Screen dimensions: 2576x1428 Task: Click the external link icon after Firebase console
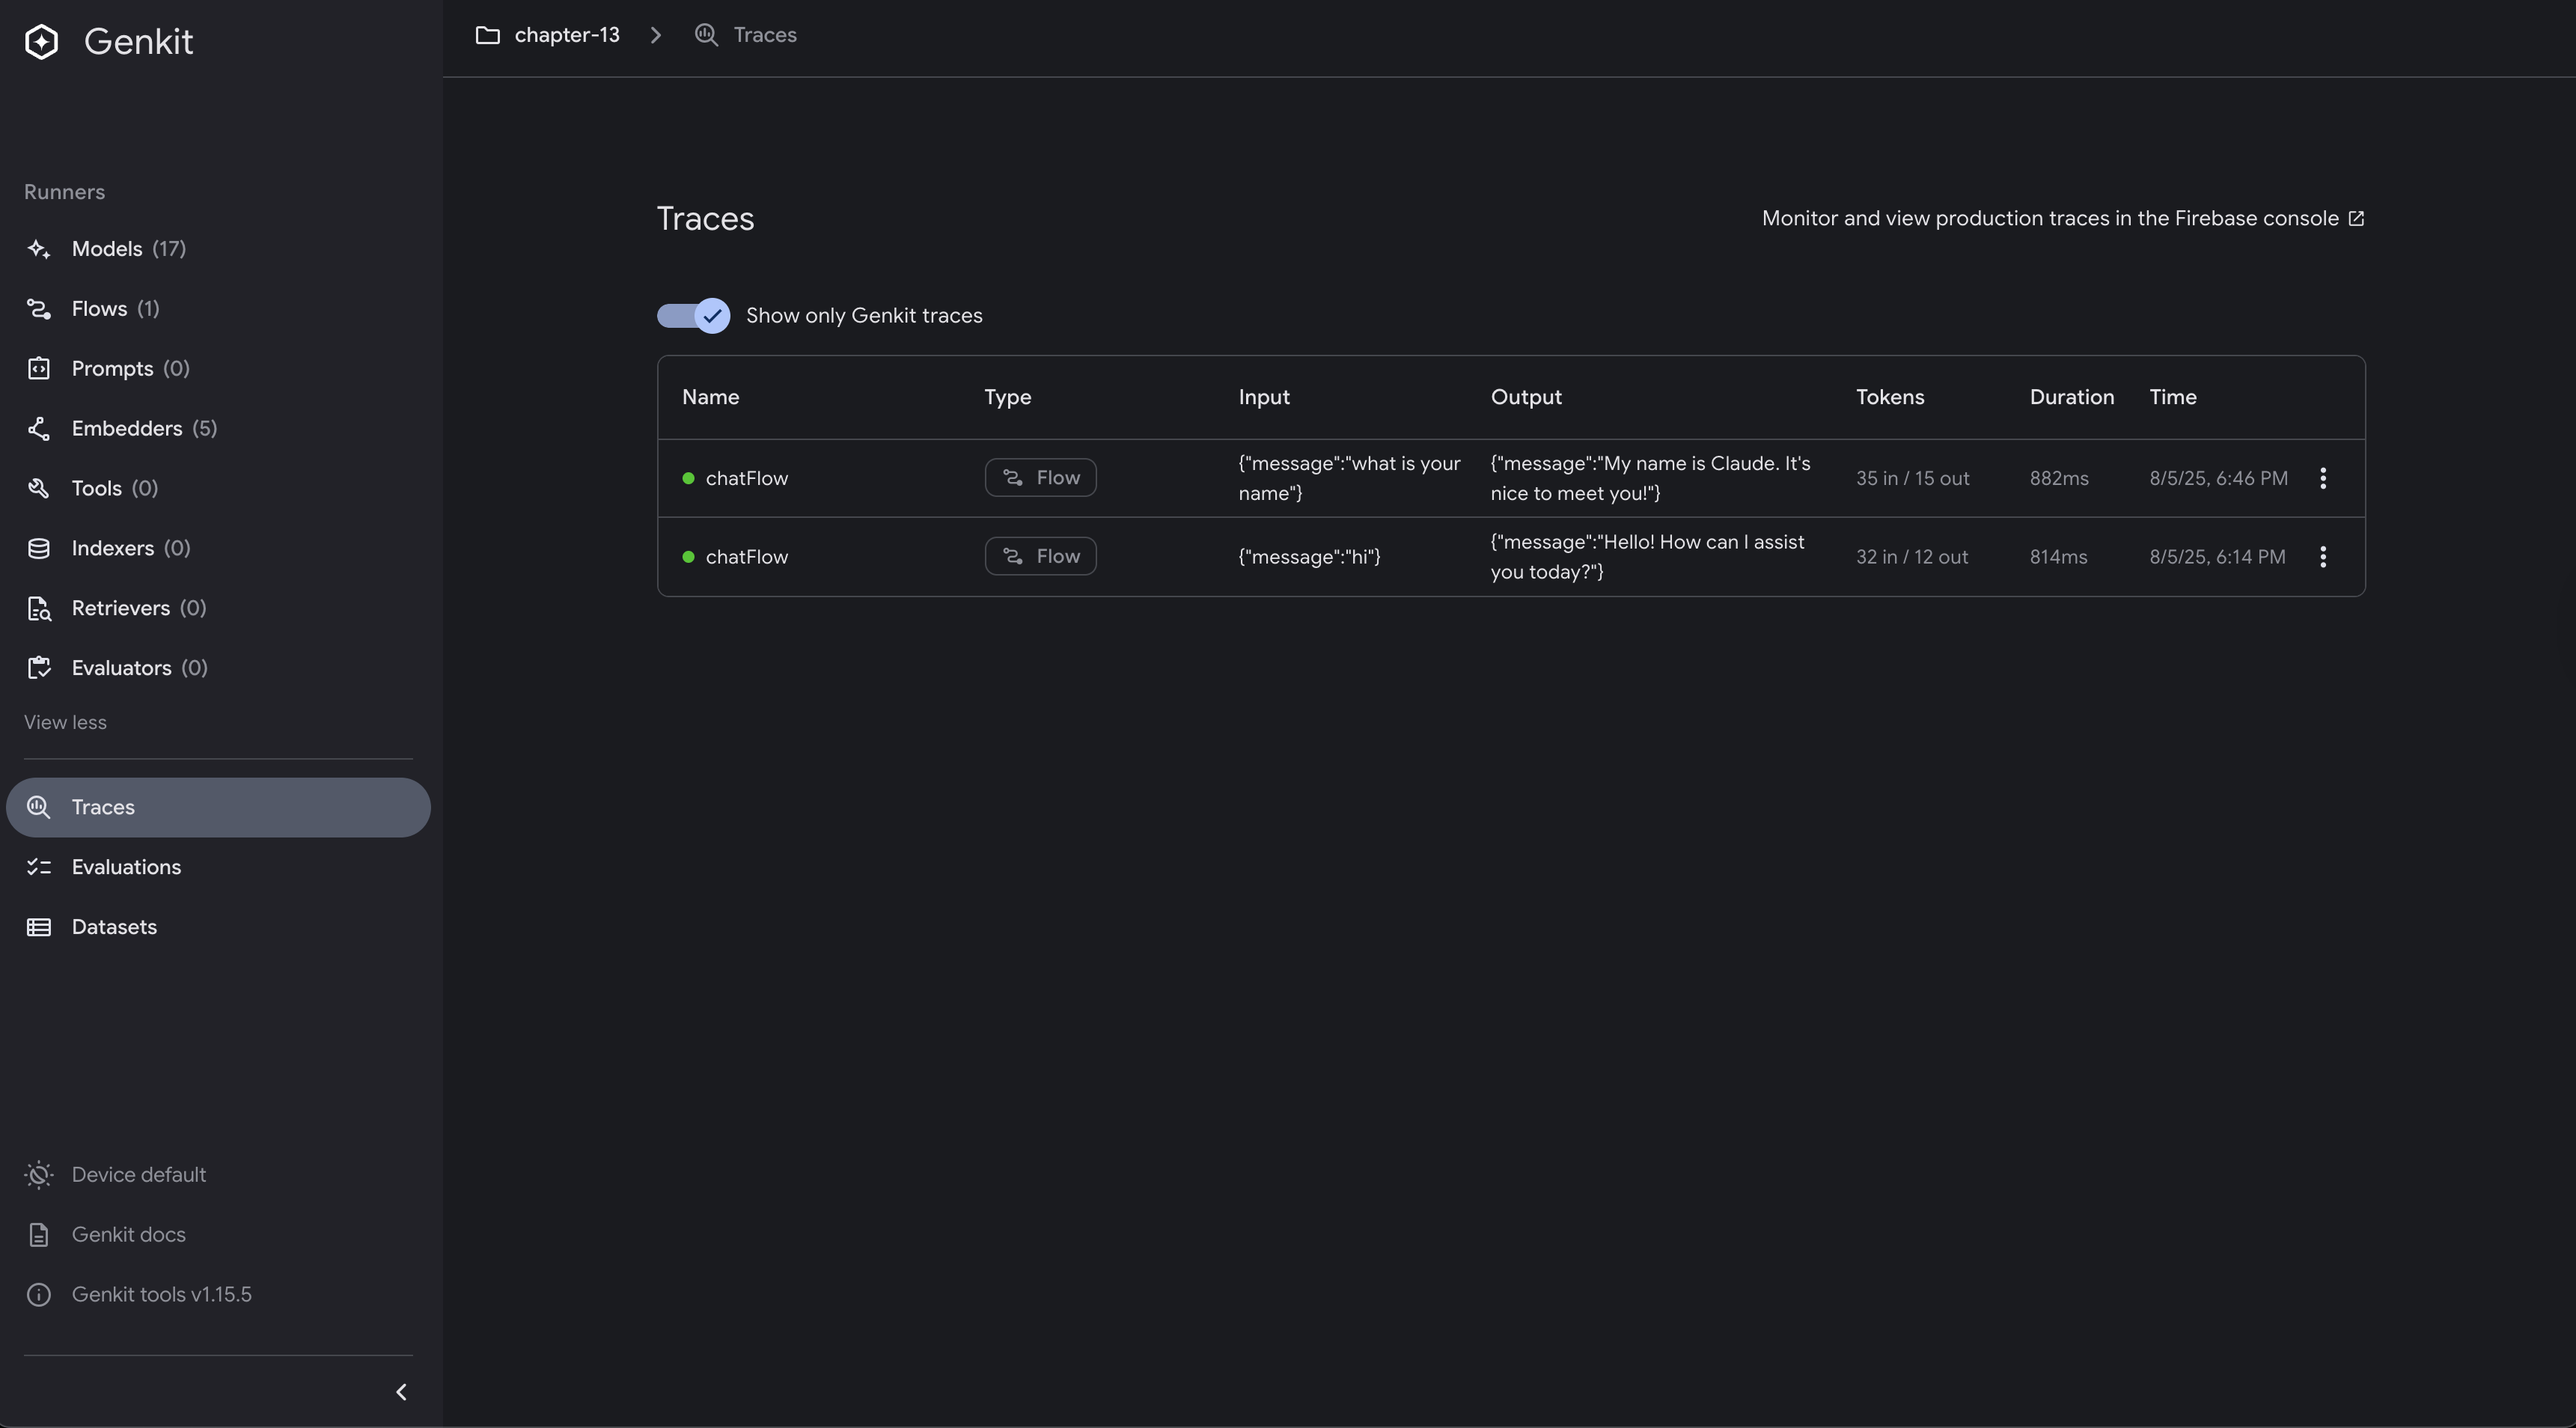point(2356,218)
